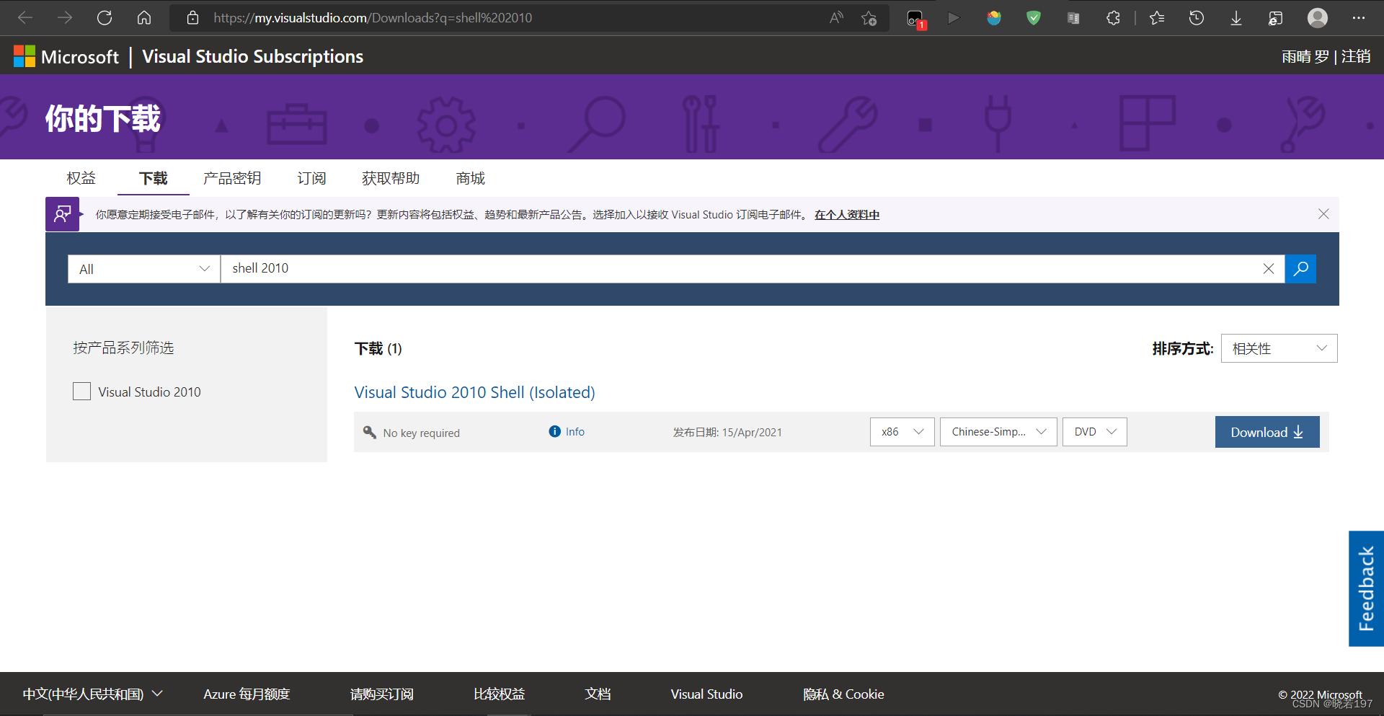Click the search magnifier button beside the query
The height and width of the screenshot is (716, 1384).
(1300, 268)
